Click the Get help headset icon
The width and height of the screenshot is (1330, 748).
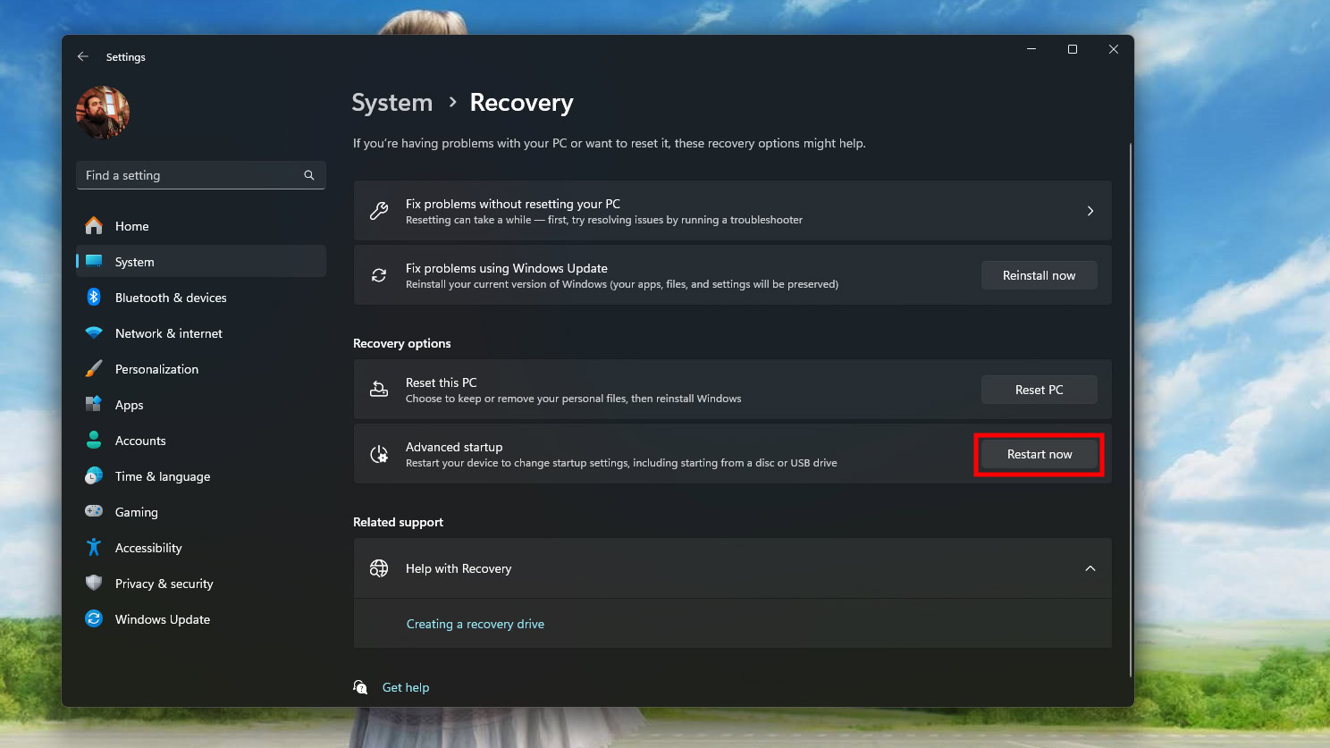point(360,687)
